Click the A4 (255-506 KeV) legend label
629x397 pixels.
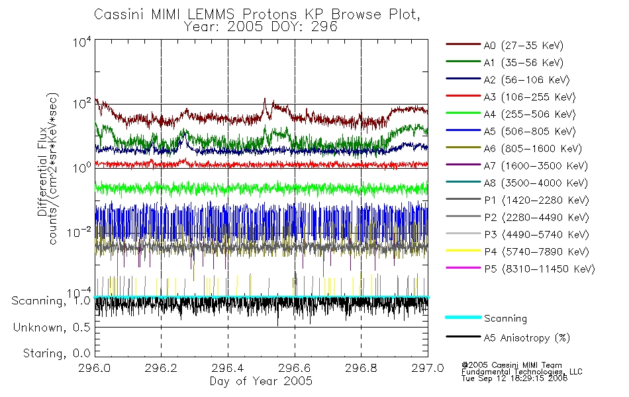pyautogui.click(x=530, y=114)
